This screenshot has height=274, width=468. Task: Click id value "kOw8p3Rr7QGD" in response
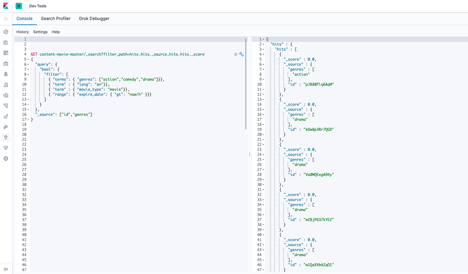(x=319, y=130)
